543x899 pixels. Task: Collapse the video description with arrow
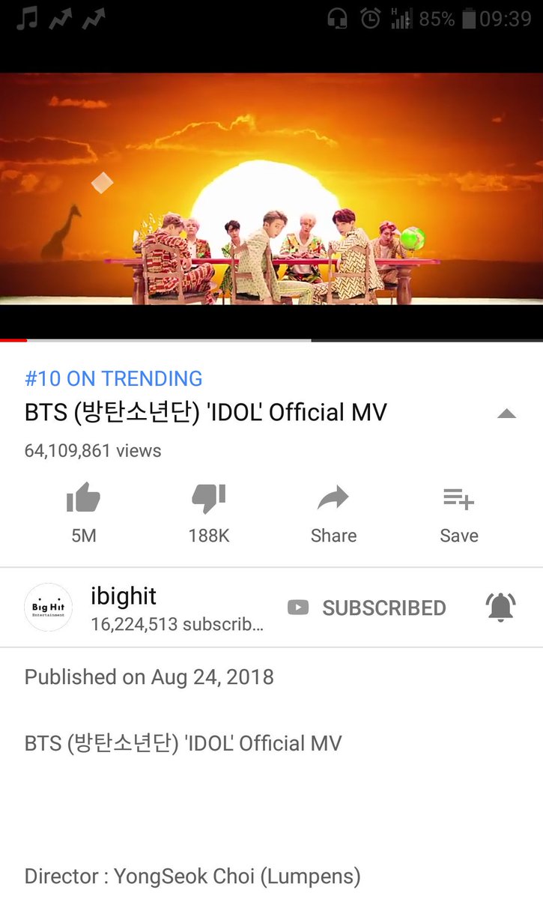507,414
